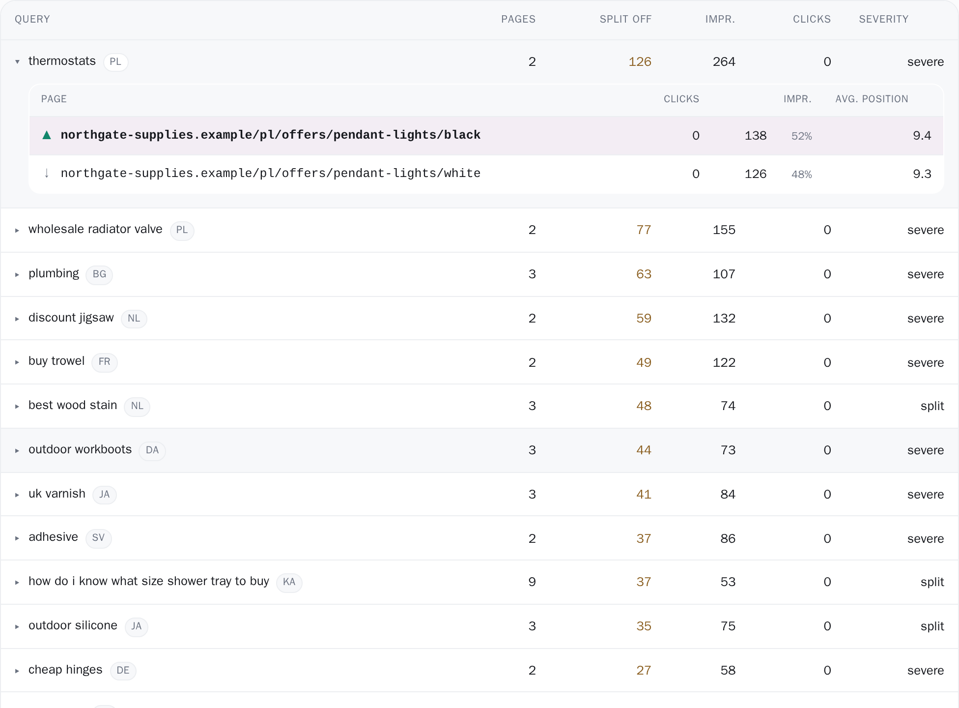The height and width of the screenshot is (708, 959).
Task: Expand the uk varnish row
Action: point(17,495)
